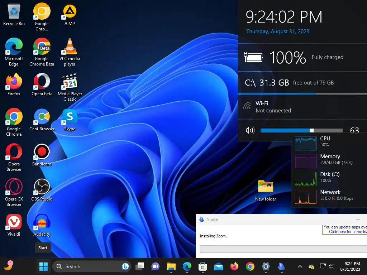
Task: Click the volume icon in system tray
Action: [331, 266]
